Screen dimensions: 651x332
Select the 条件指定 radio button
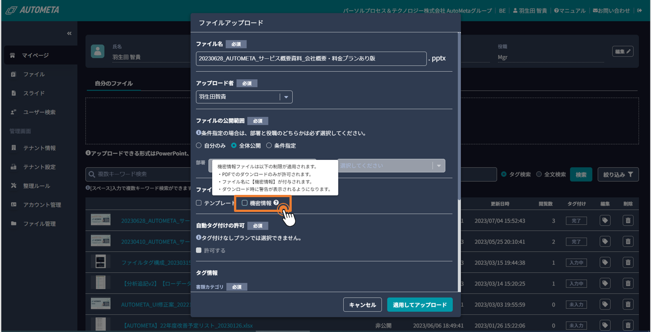coord(269,146)
